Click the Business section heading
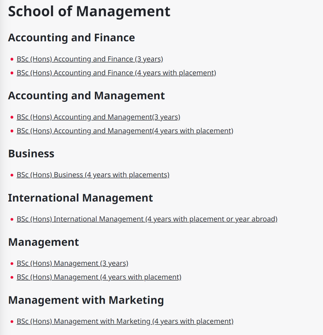 click(31, 154)
